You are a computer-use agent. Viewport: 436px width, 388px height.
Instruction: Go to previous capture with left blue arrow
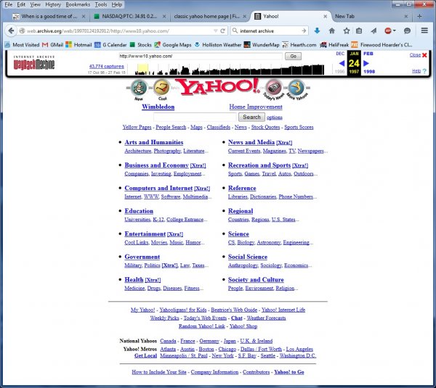342,63
